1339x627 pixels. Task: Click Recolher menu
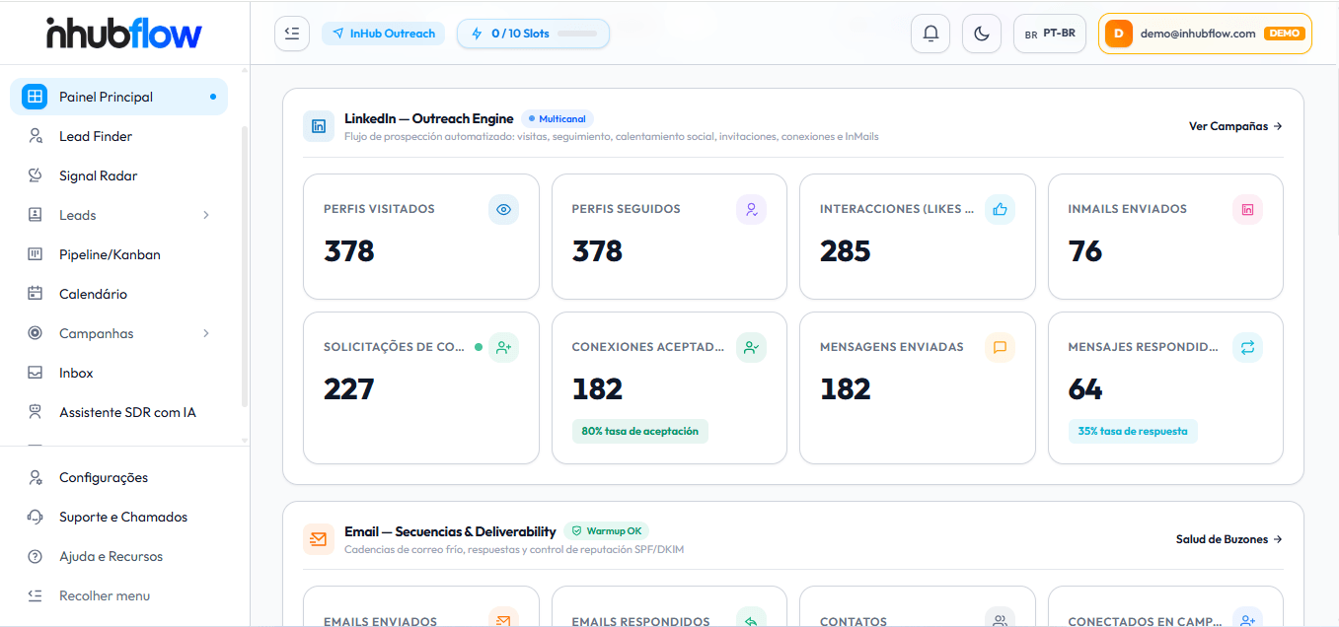(118, 595)
